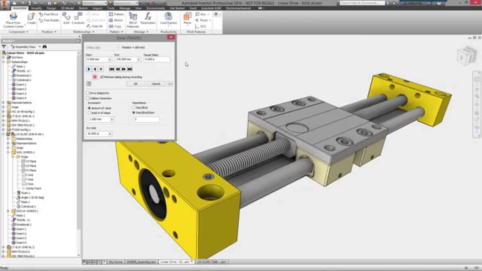Expand the 3rd Party tree node
Viewport: 482px width, 271px height.
pos(3,58)
